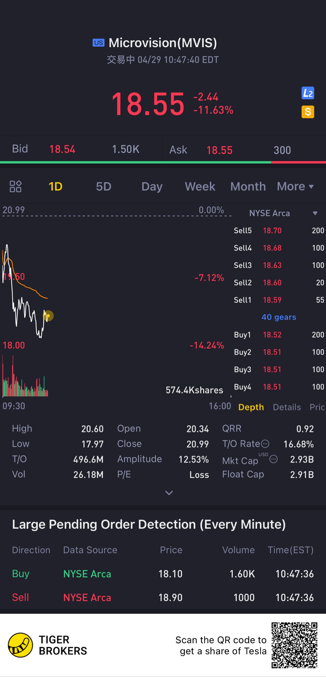Tap the yellow current price marker on chart

pyautogui.click(x=48, y=316)
